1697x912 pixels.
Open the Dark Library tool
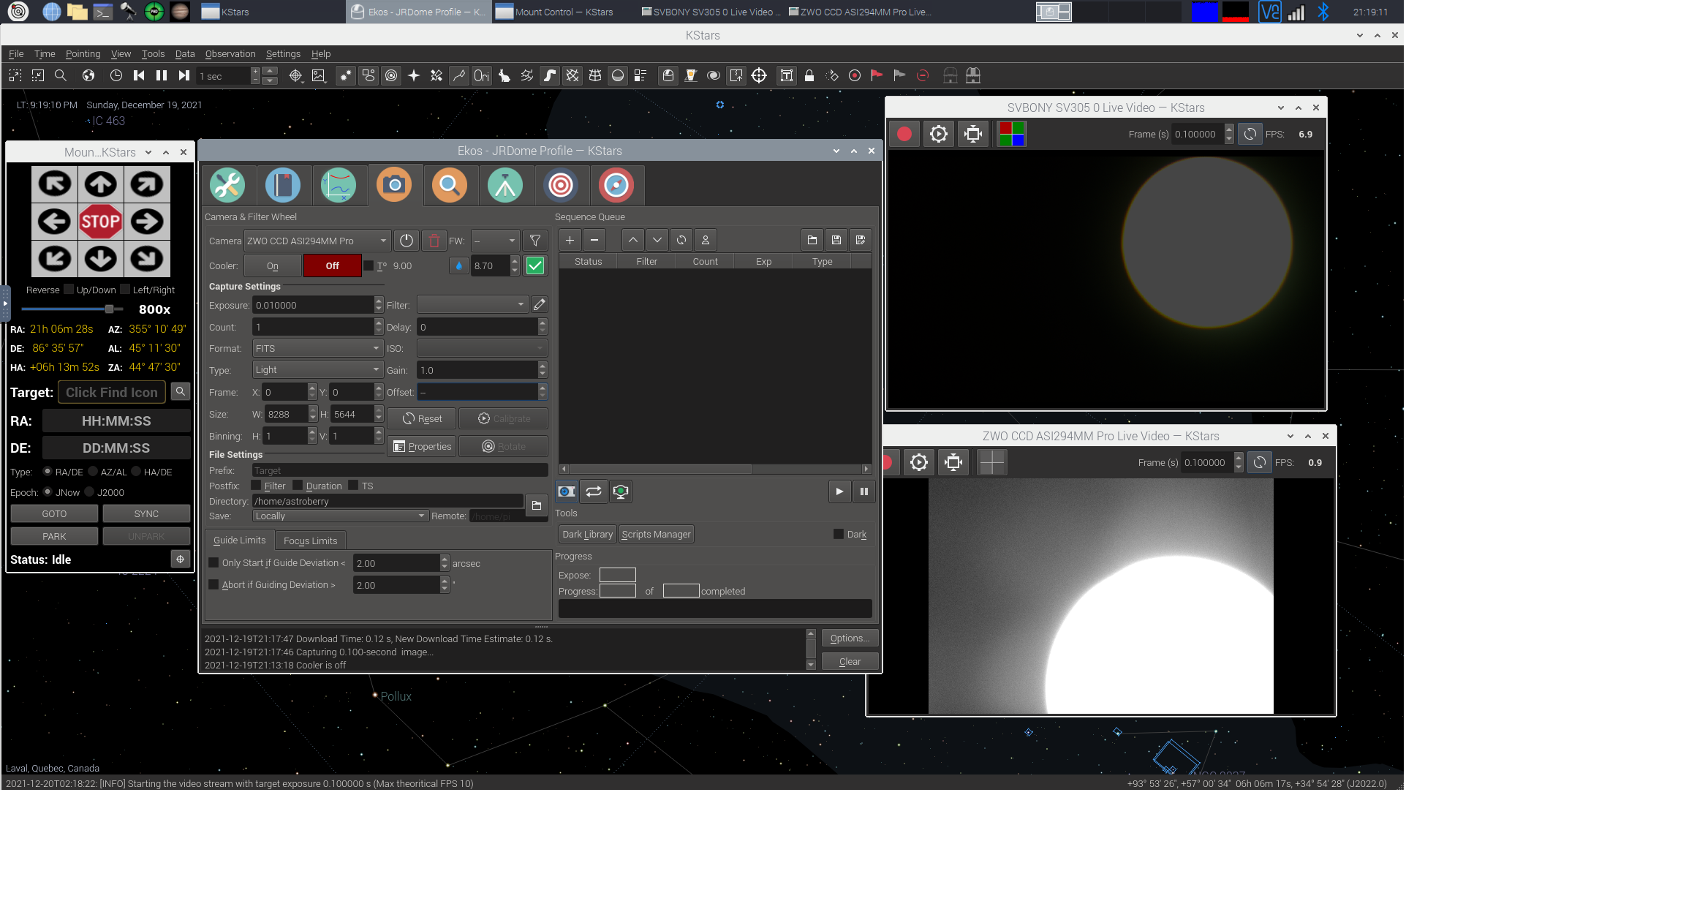(588, 535)
